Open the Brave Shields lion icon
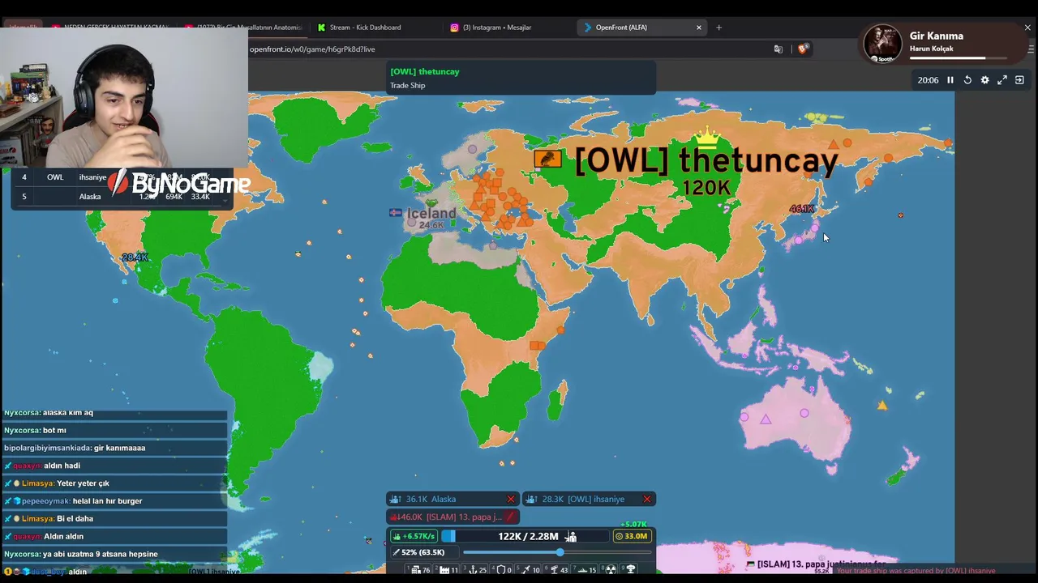 coord(803,49)
